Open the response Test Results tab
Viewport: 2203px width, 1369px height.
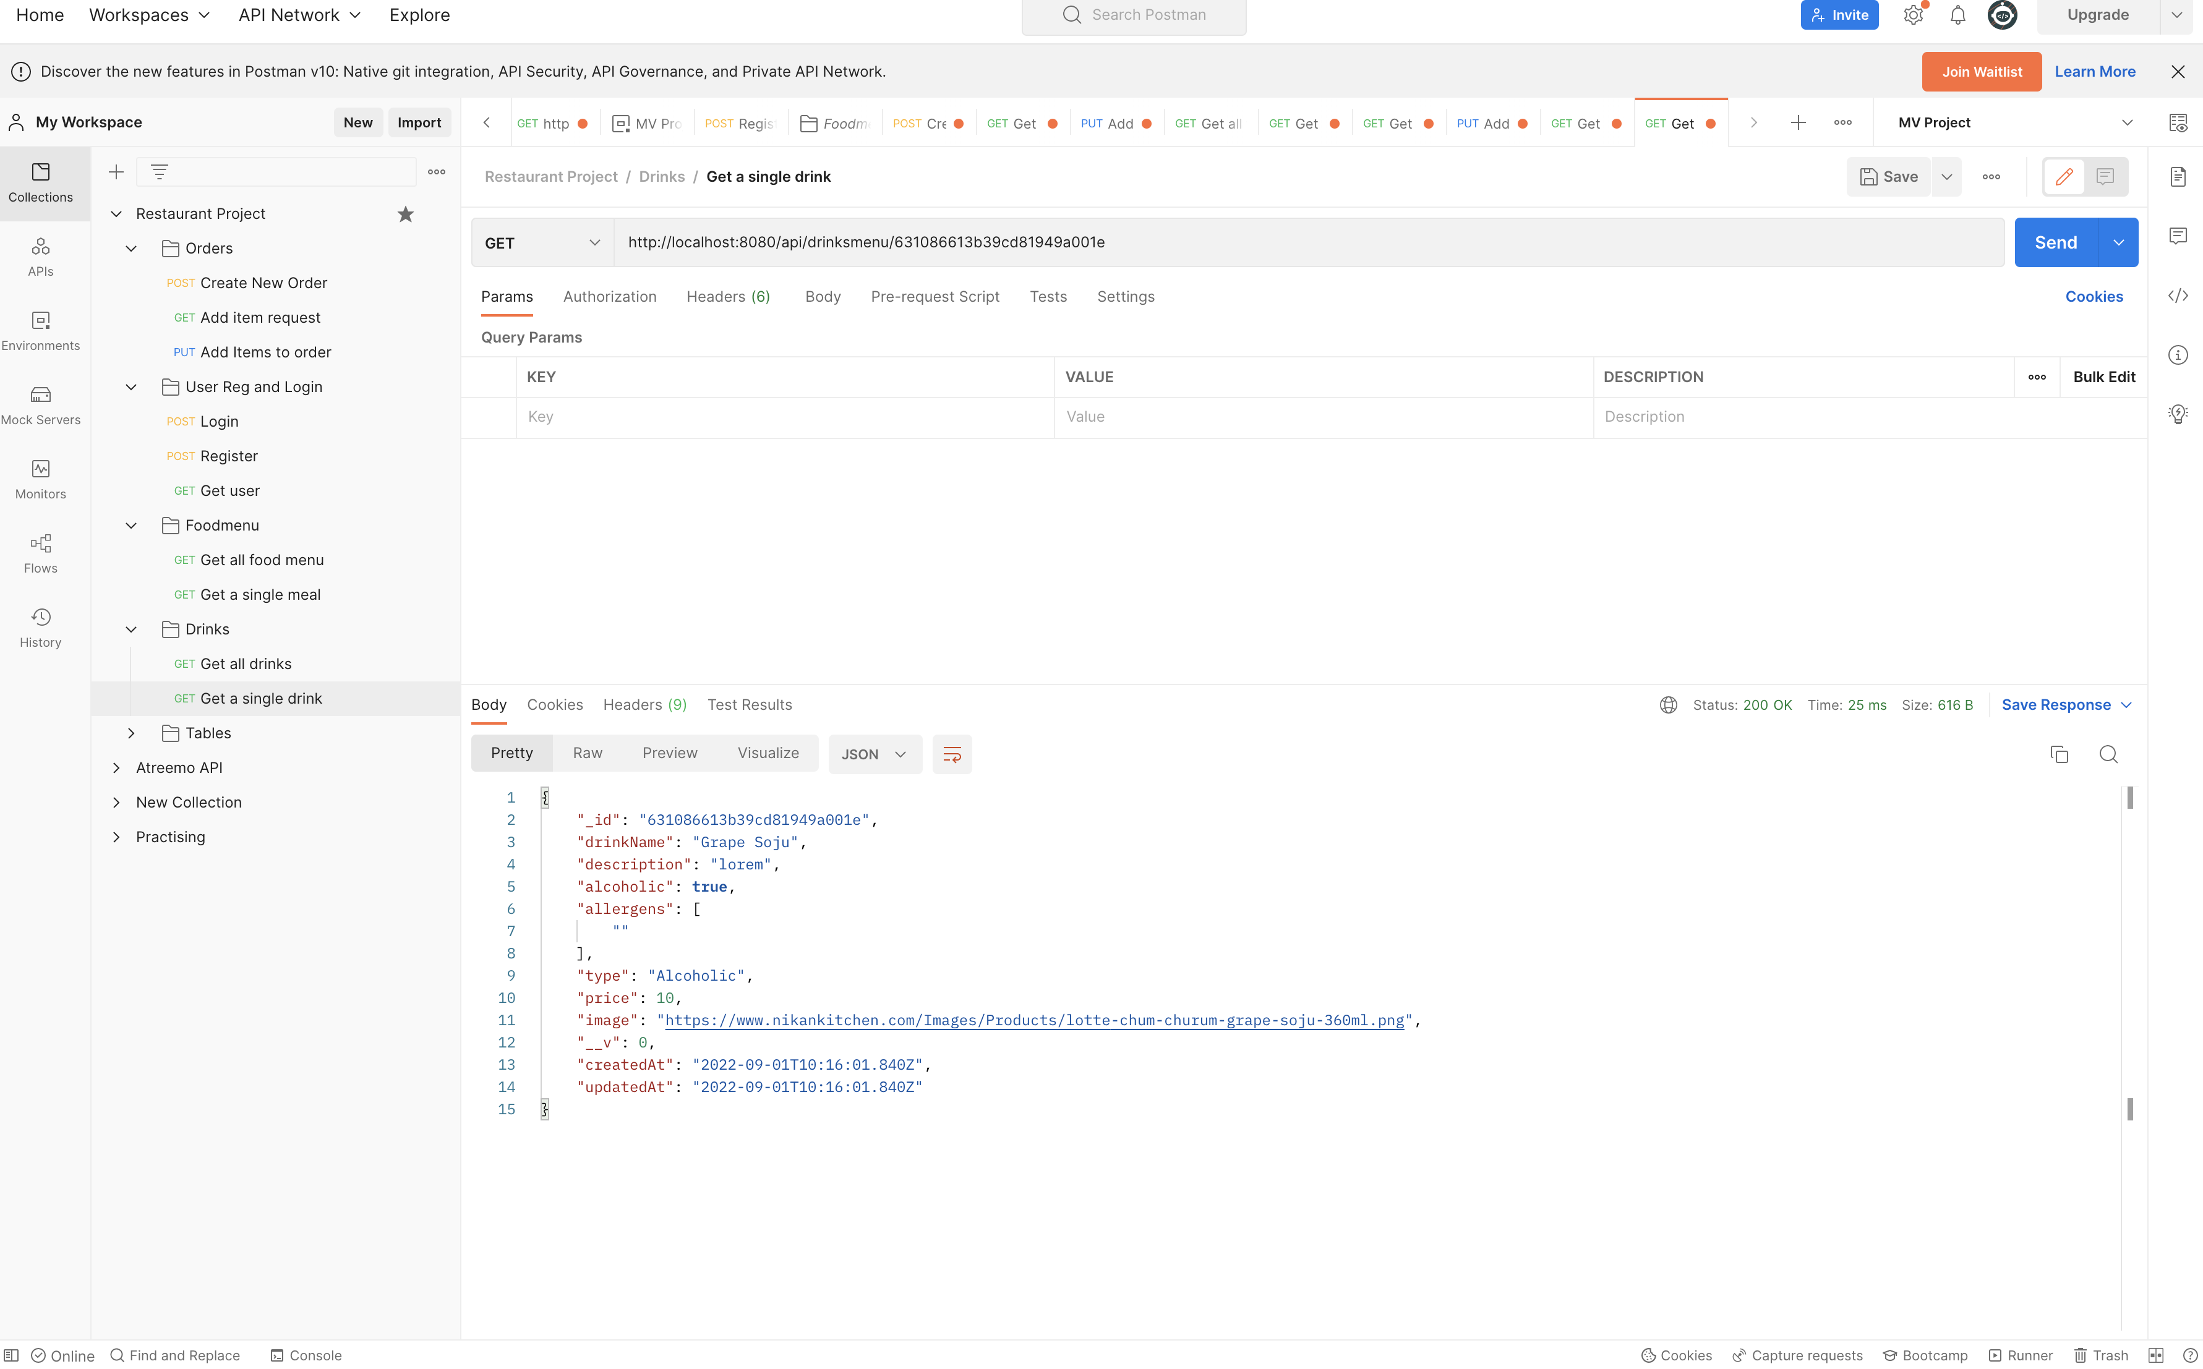[x=749, y=704]
